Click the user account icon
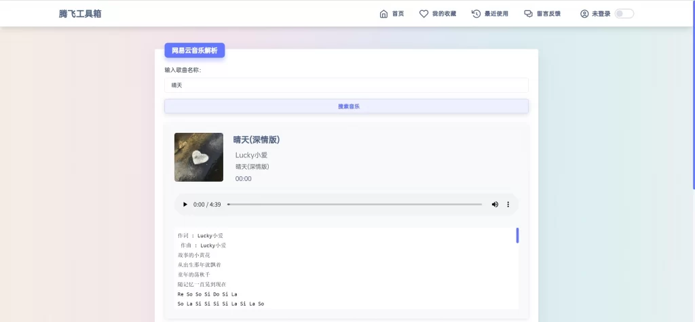 point(584,14)
